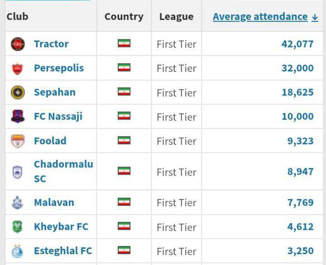
Task: Open the Chadormalu SC club link
Action: point(63,171)
